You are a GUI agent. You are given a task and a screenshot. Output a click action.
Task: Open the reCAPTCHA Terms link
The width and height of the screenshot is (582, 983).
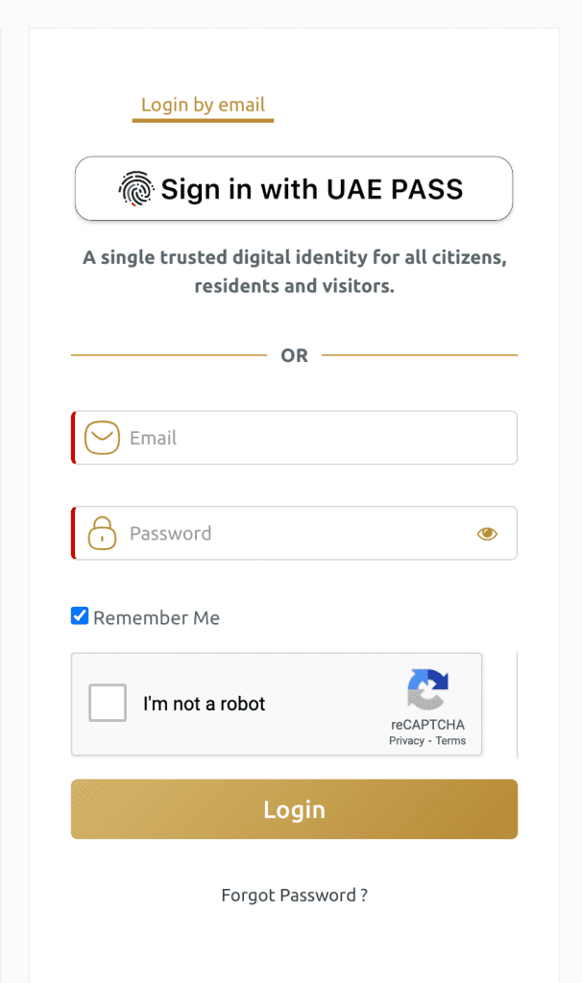click(450, 741)
